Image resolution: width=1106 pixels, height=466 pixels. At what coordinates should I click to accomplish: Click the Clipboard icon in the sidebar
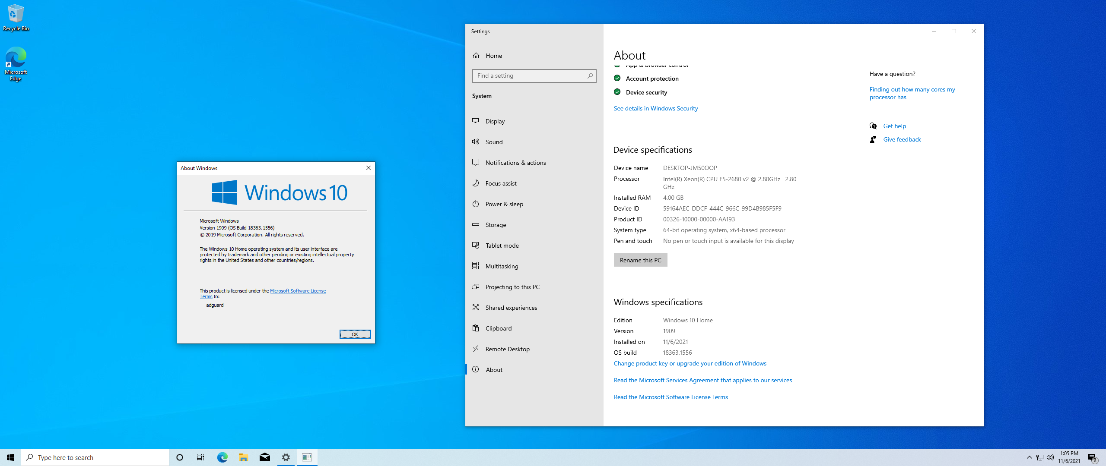[x=476, y=328]
